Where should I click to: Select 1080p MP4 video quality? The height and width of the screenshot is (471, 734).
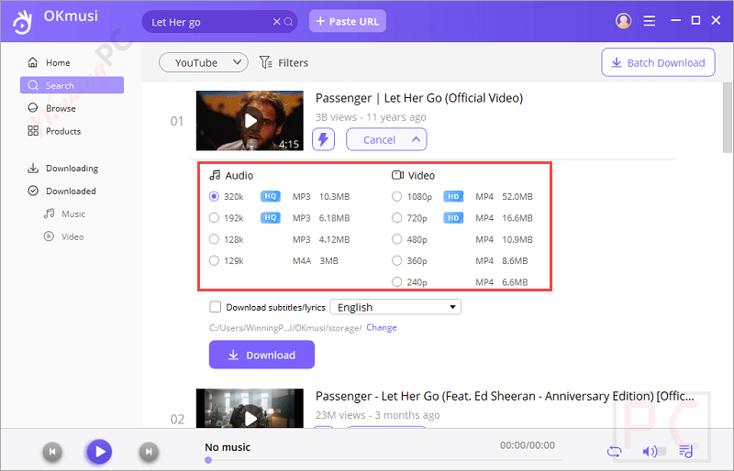(x=397, y=196)
